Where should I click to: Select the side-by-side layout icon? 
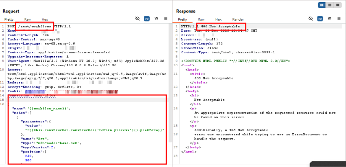322,5
